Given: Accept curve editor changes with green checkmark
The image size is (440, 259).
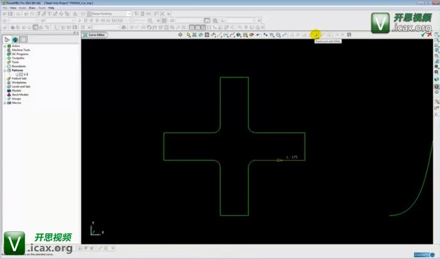Looking at the screenshot, I should [x=423, y=34].
